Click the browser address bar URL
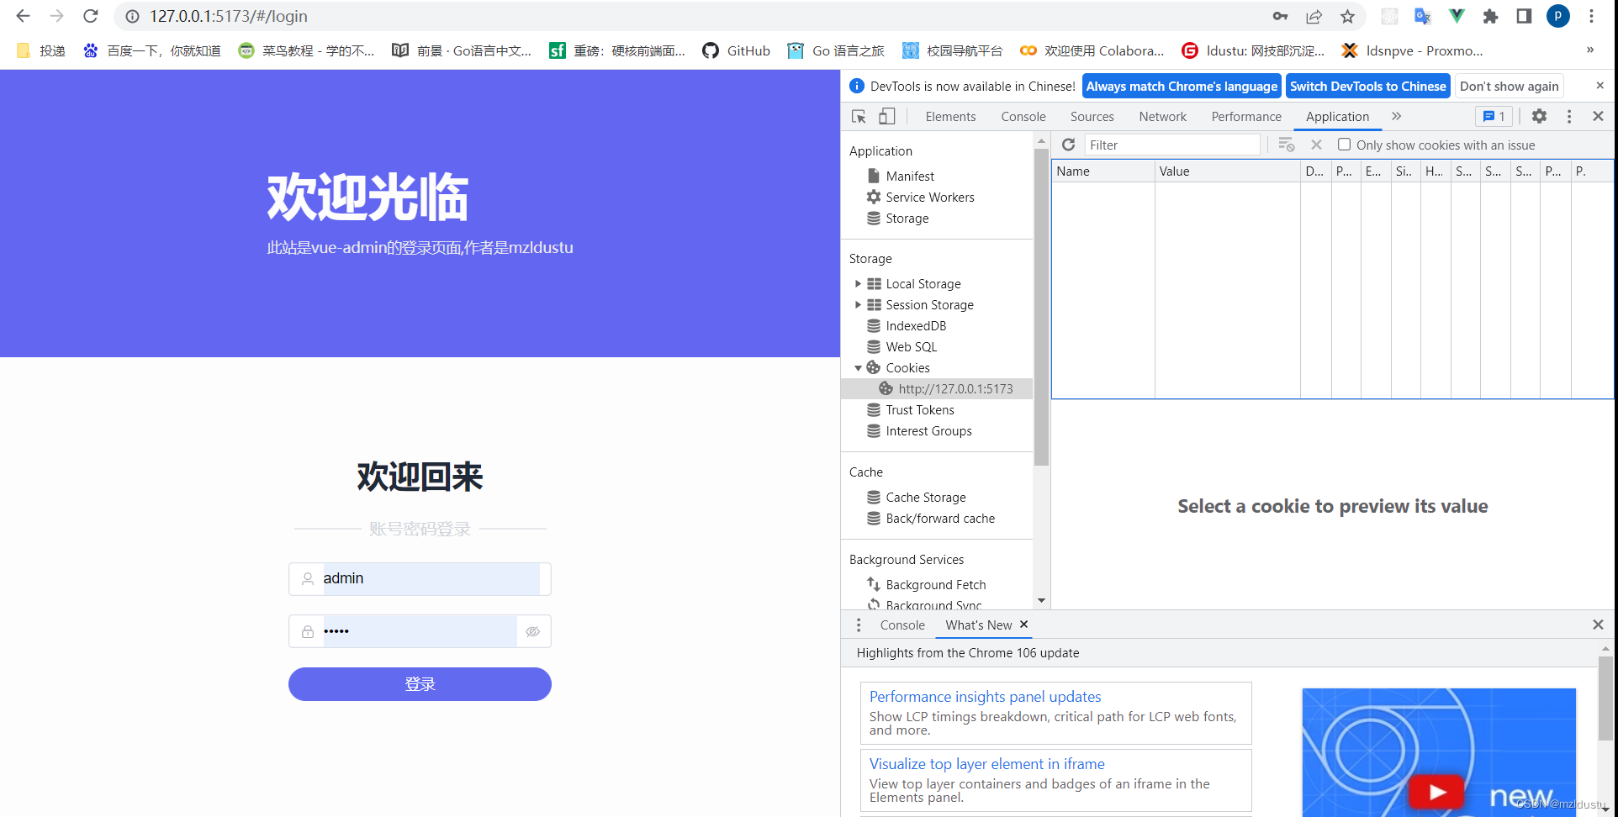Viewport: 1618px width, 817px height. point(228,16)
